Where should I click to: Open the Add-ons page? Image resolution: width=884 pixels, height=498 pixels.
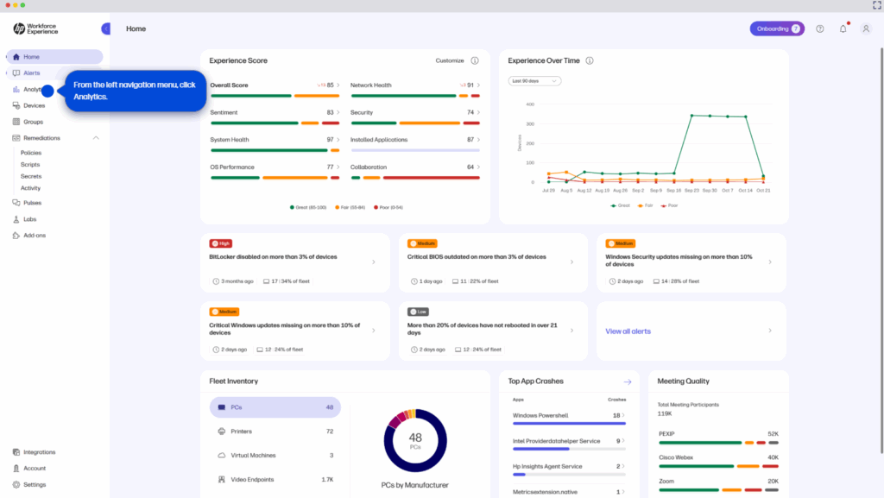coord(38,235)
